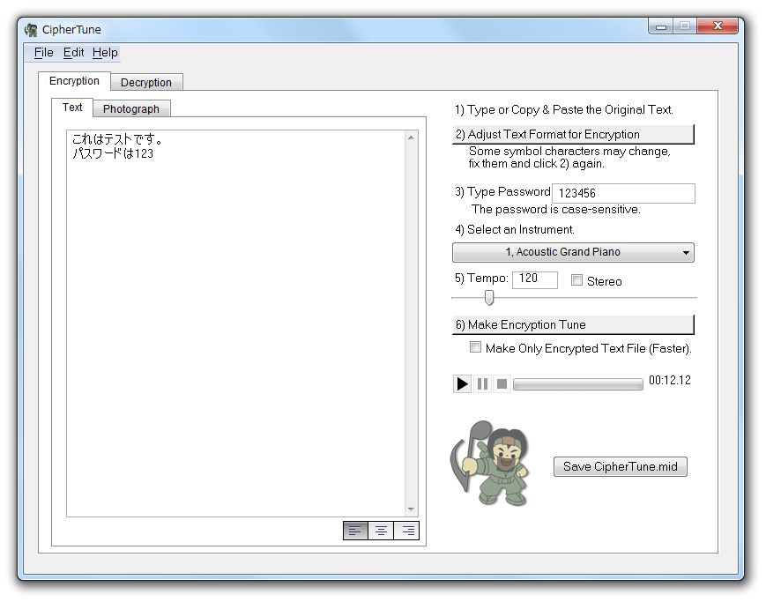Open the instrument dropdown list
Screen dimensions: 766x602
pyautogui.click(x=573, y=252)
